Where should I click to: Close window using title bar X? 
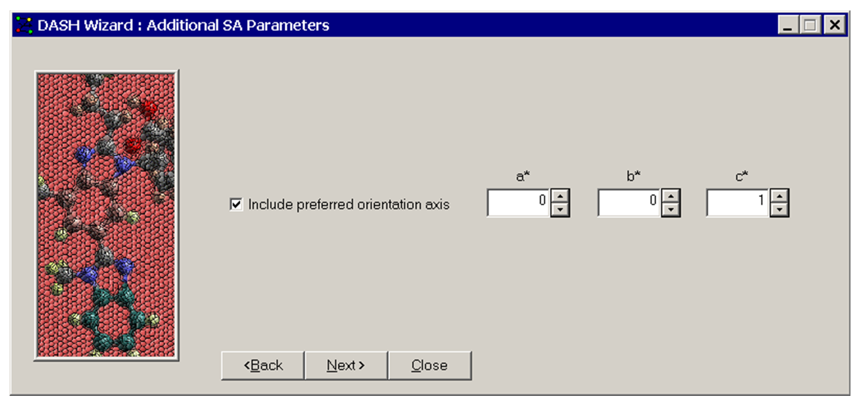point(834,25)
